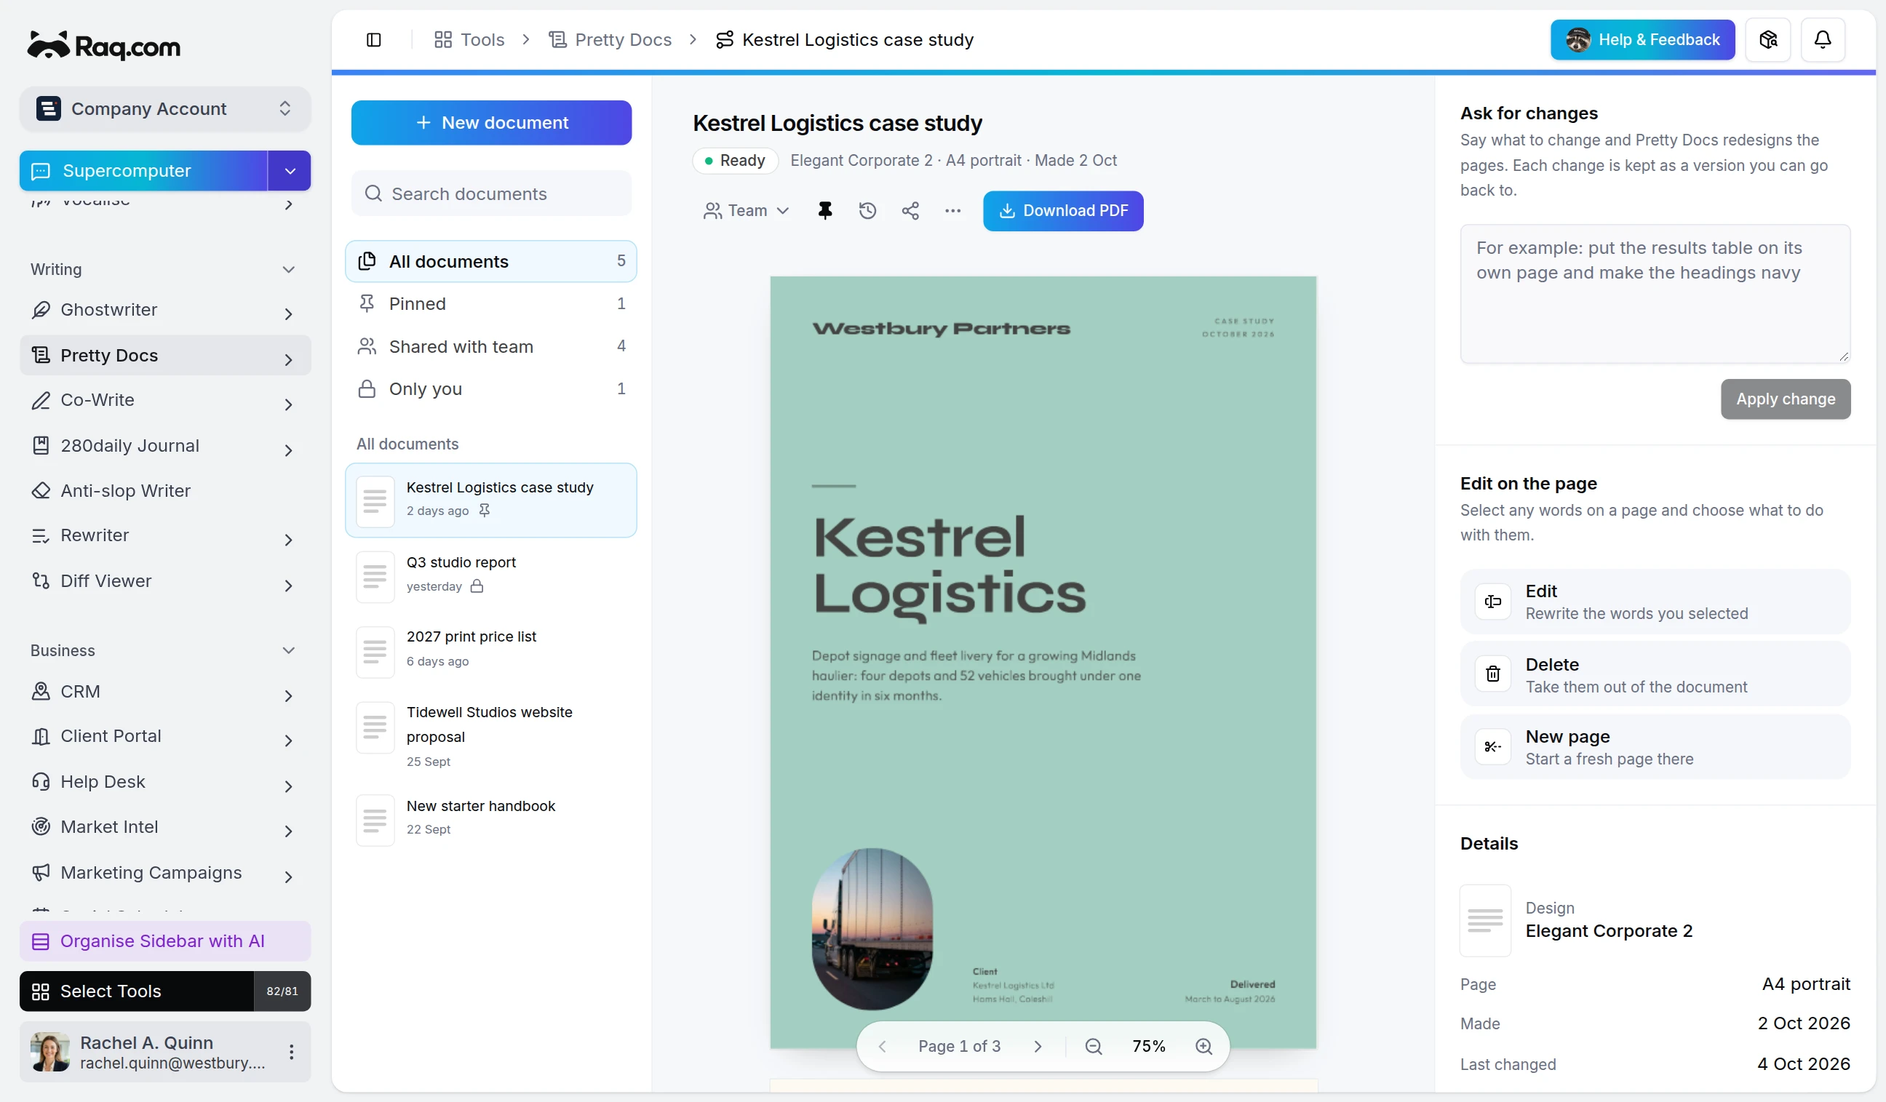Click New document button
The width and height of the screenshot is (1886, 1102).
(491, 123)
